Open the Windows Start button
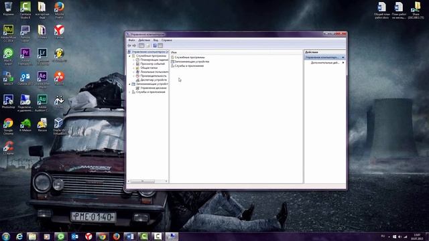Image resolution: width=429 pixels, height=241 pixels. pyautogui.click(x=6, y=236)
